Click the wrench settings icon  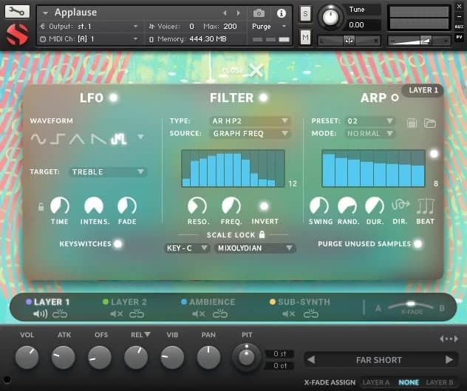[17, 12]
